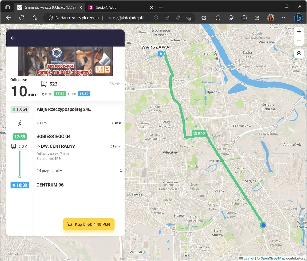Buy ticket for 4,40 PLN
The height and width of the screenshot is (261, 307).
pyautogui.click(x=89, y=224)
